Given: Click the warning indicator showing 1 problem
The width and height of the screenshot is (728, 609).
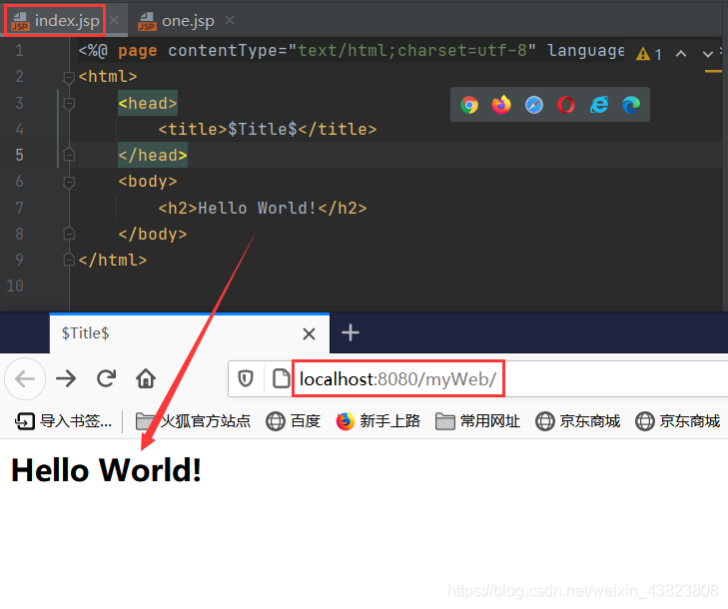Looking at the screenshot, I should coord(648,54).
